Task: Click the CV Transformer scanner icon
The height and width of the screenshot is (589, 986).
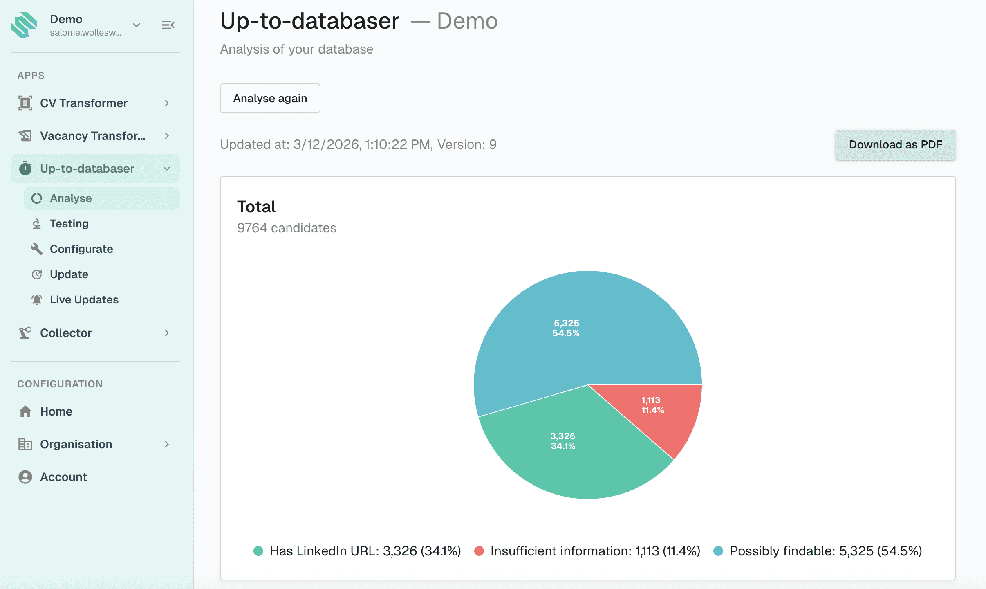Action: 25,103
